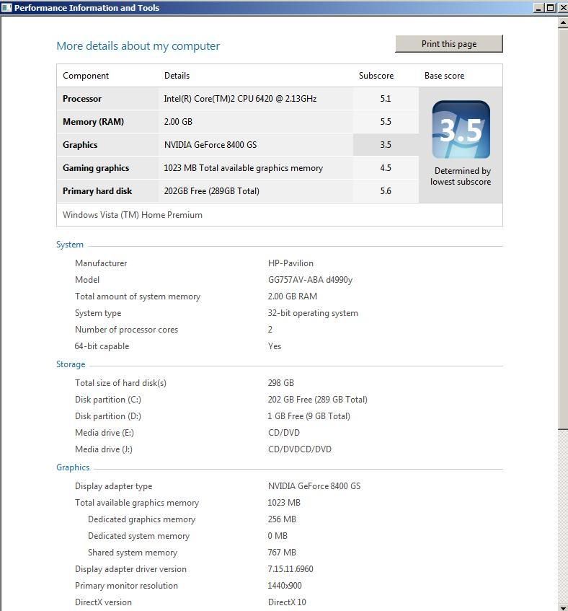Click the scrollbar up arrow
Screen dimensions: 568x611
pos(563,22)
